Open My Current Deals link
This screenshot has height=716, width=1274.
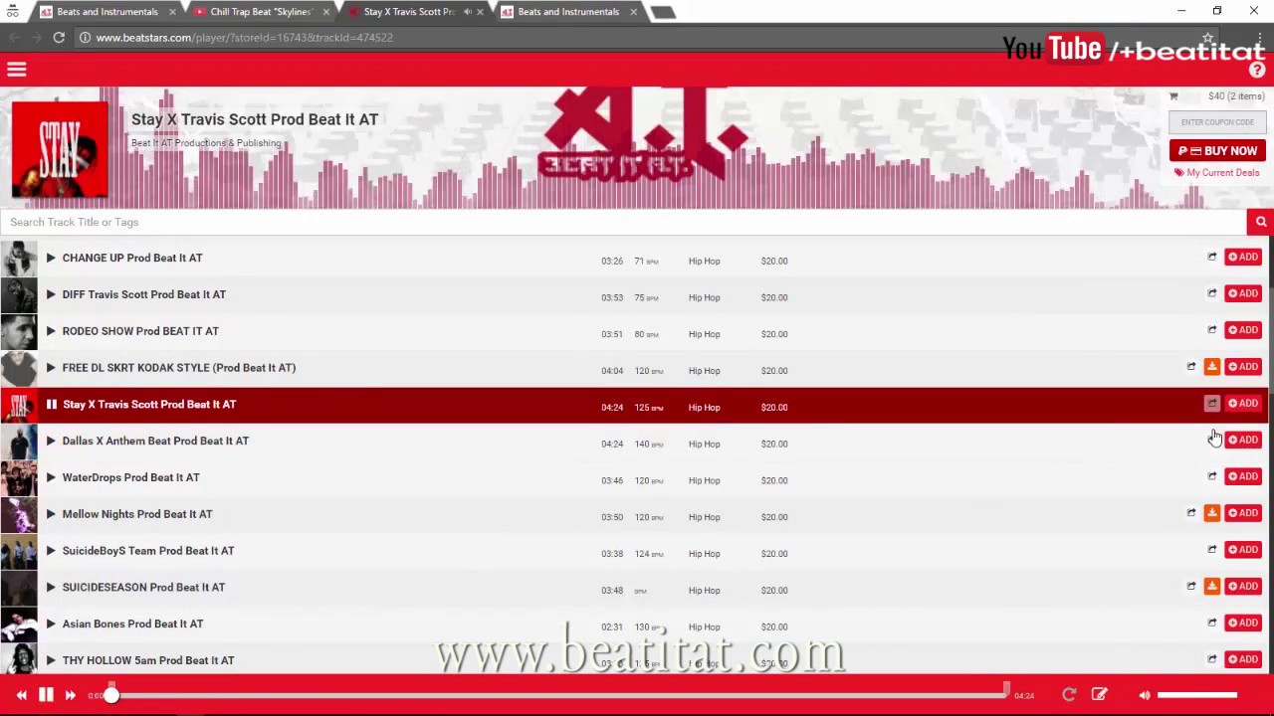(1216, 173)
